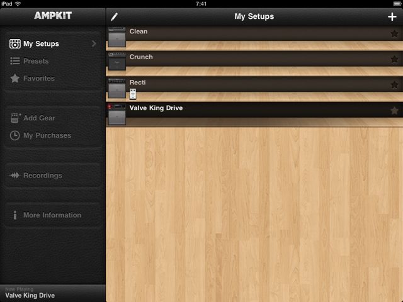The image size is (403, 302).
Task: Click the 7:41 clock in status bar
Action: click(201, 4)
